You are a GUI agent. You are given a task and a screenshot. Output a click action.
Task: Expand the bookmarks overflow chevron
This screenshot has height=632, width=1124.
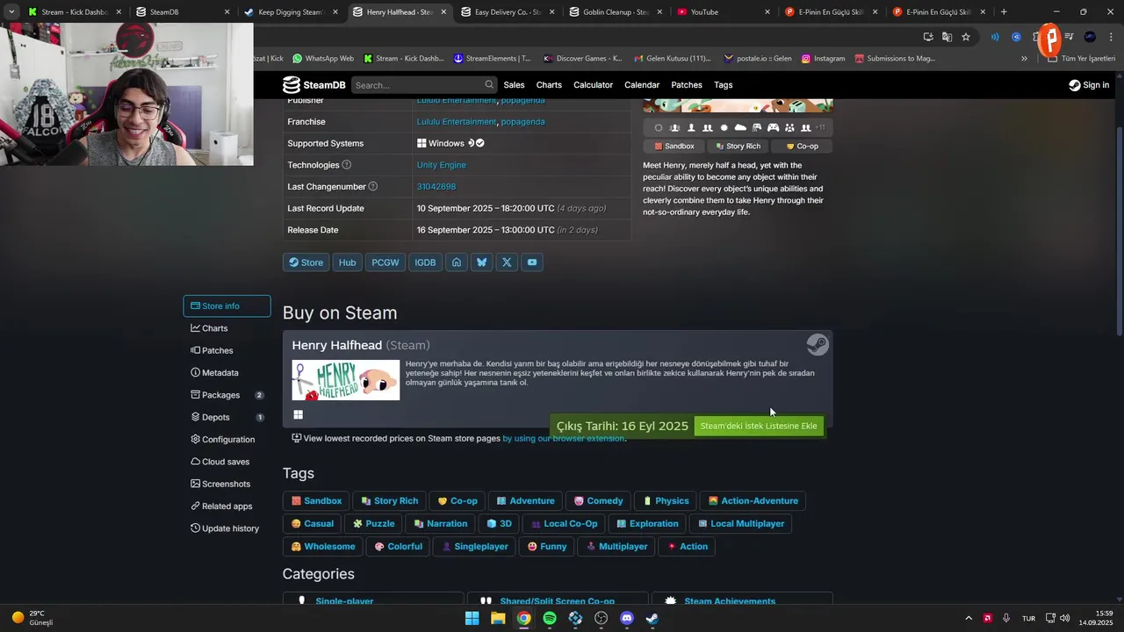[1024, 59]
